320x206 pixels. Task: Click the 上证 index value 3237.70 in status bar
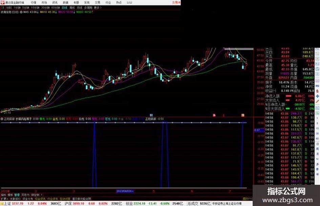[18, 204]
